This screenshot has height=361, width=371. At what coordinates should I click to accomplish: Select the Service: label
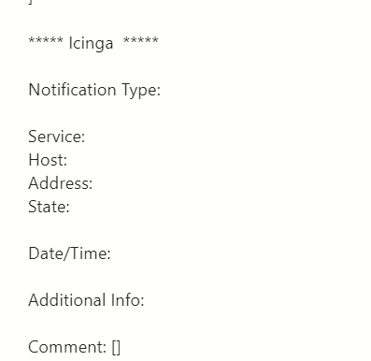coord(57,137)
